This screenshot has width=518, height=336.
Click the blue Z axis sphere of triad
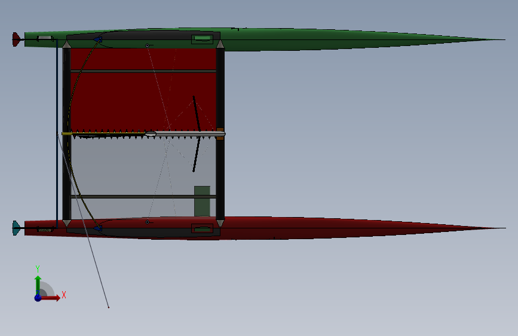(38, 298)
